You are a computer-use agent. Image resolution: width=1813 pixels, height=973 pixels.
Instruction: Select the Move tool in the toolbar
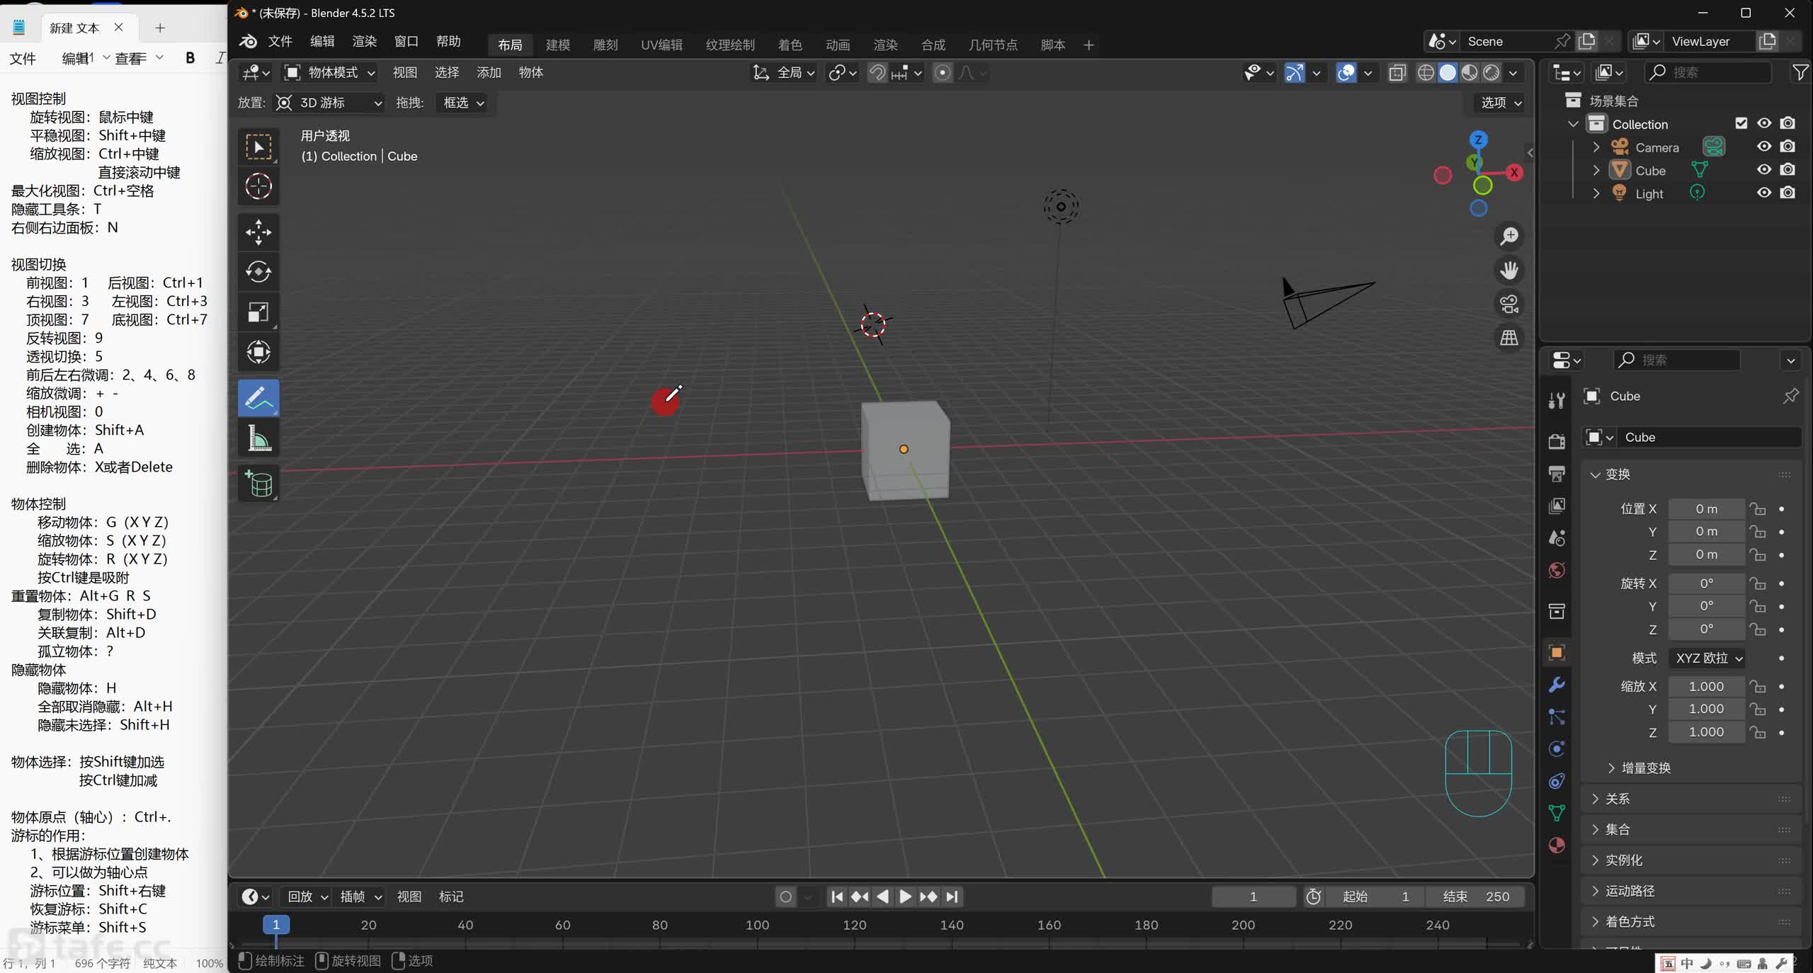pyautogui.click(x=258, y=232)
